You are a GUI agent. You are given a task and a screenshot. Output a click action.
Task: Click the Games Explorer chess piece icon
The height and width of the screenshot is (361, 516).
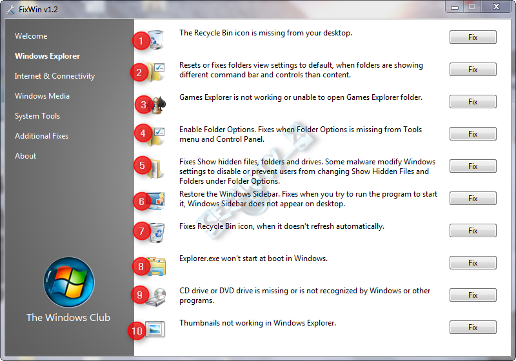pos(158,105)
